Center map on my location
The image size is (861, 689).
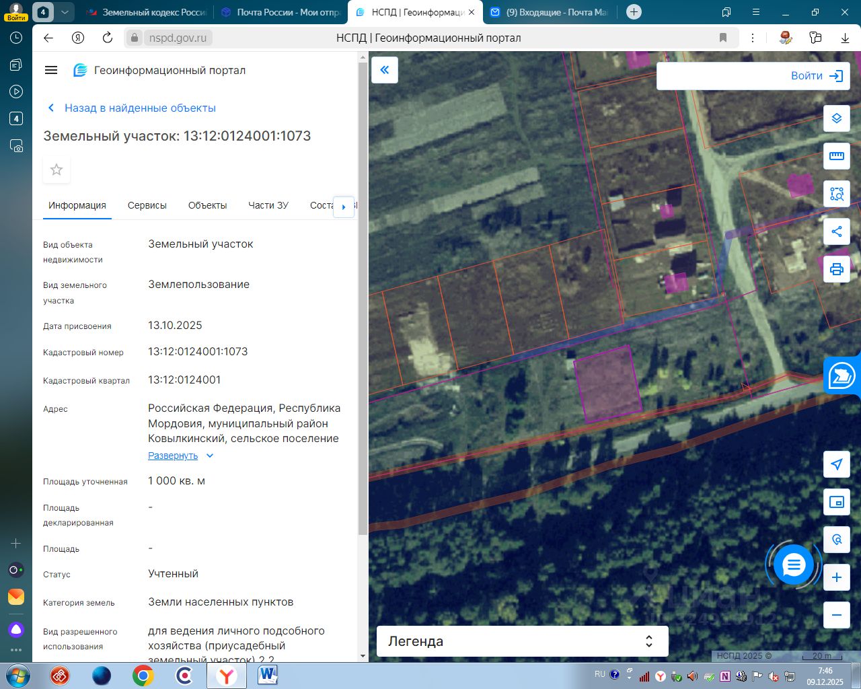click(x=836, y=464)
